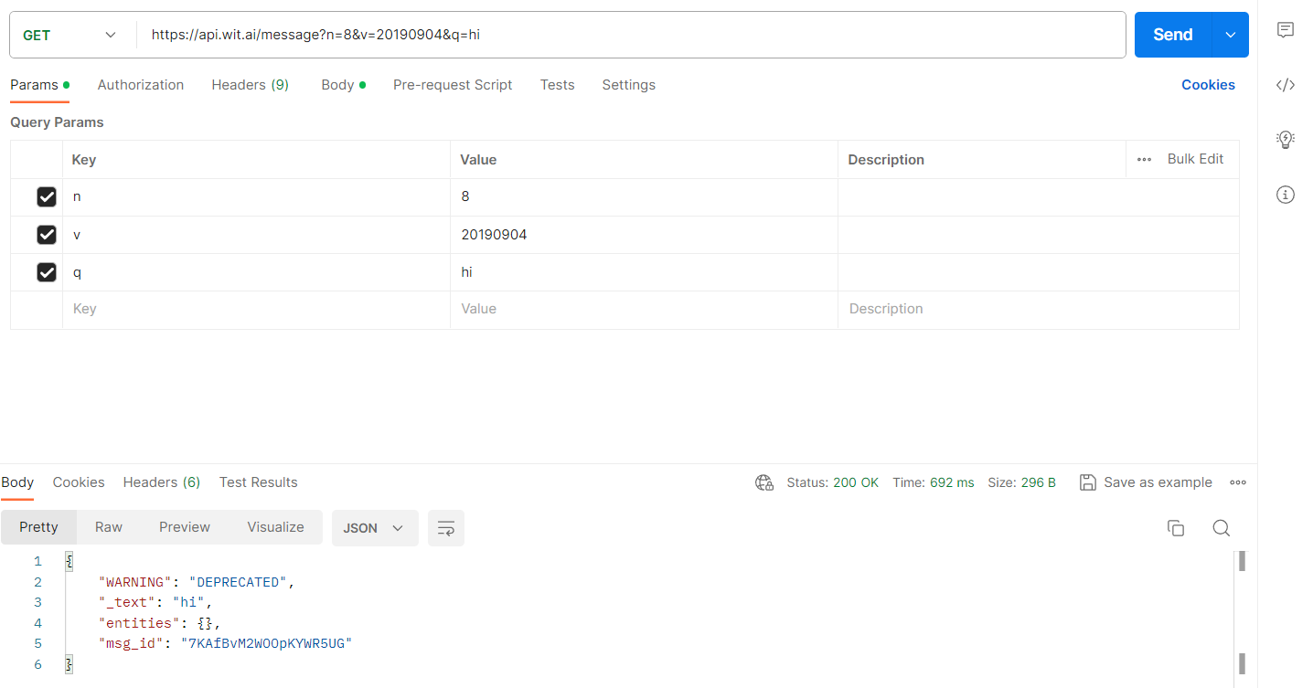Viewport: 1313px width, 688px height.
Task: View the response in Raw format
Action: point(108,527)
